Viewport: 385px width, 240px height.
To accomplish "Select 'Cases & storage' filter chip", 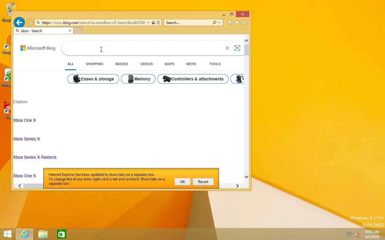I will click(93, 79).
